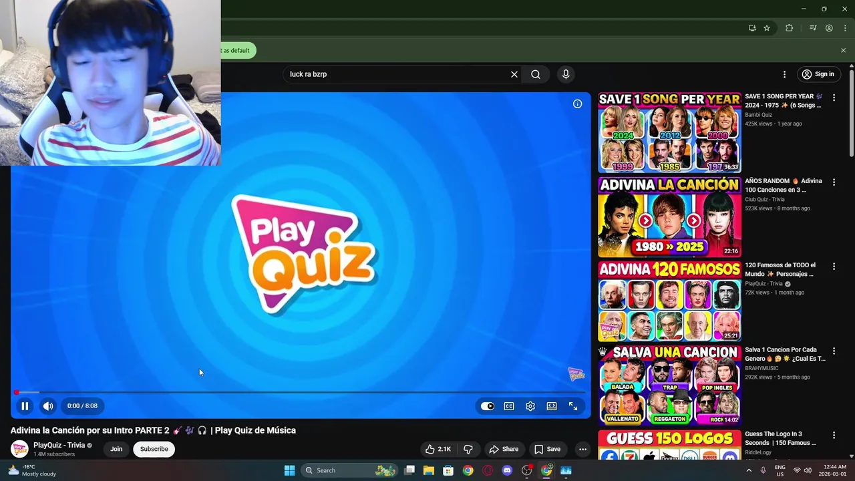The image size is (855, 481).
Task: Install app icon in address bar
Action: [752, 28]
